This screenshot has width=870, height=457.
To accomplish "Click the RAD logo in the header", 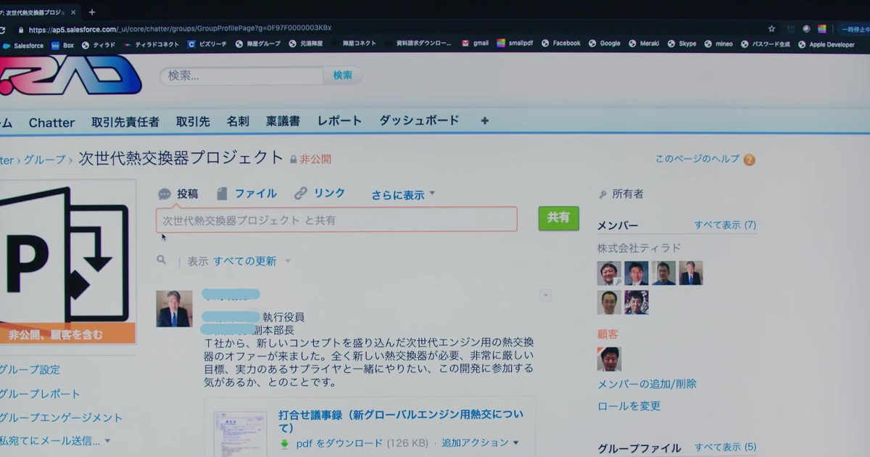I will click(x=71, y=75).
